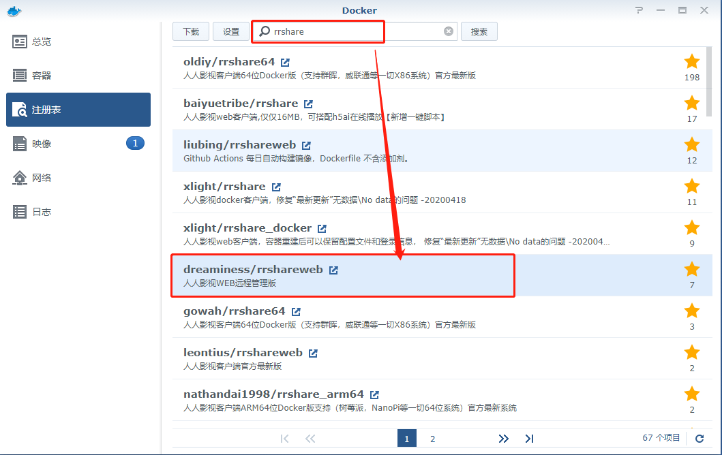
Task: Click the 下载 download button
Action: 191,31
